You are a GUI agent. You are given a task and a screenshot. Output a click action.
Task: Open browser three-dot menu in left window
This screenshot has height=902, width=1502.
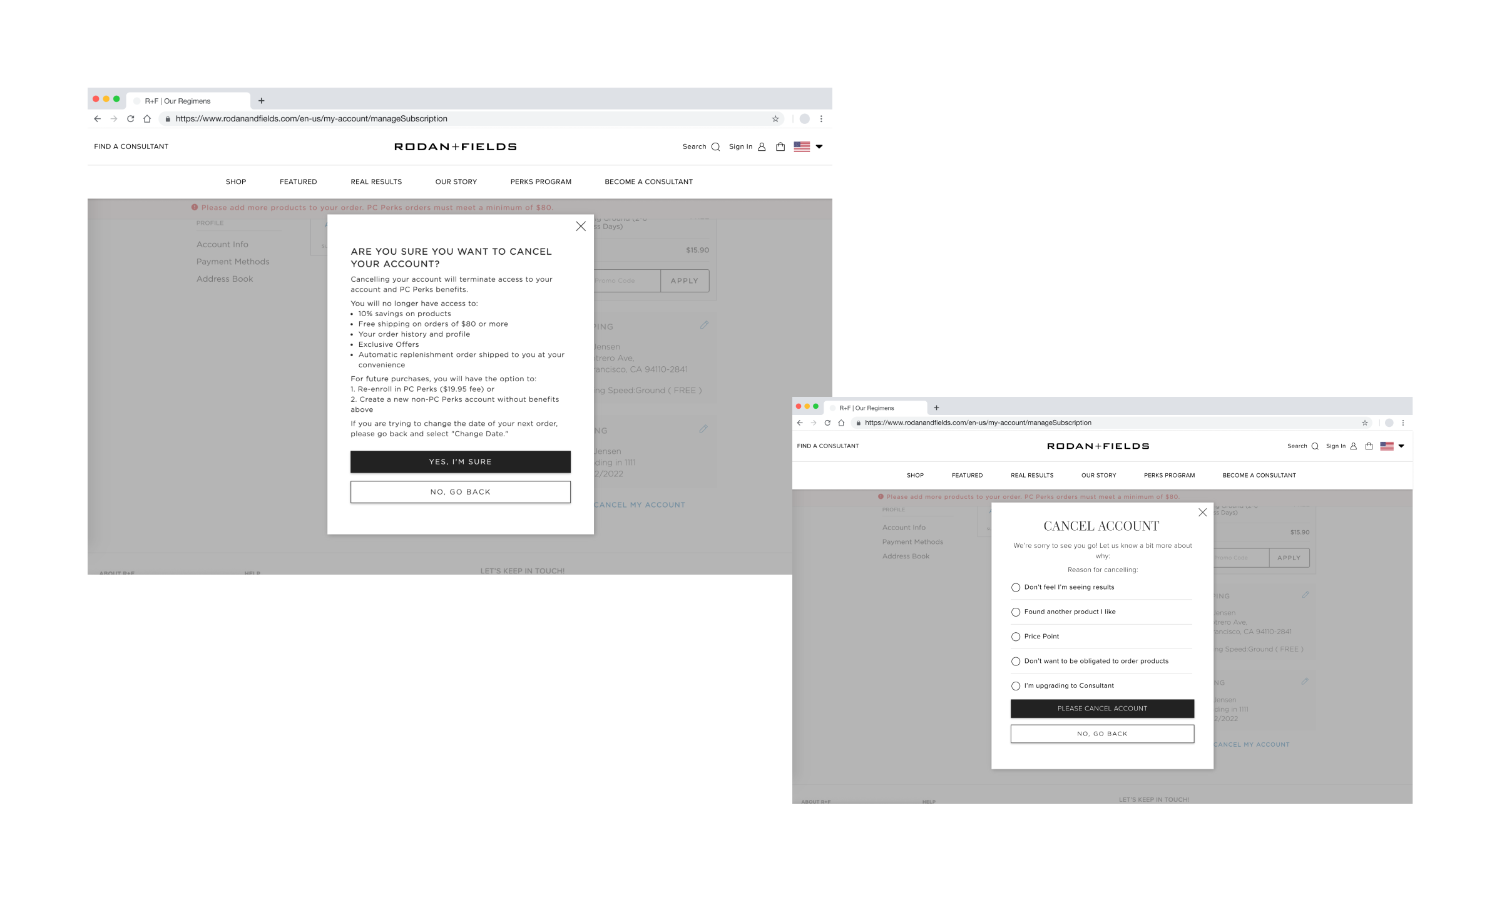point(821,119)
